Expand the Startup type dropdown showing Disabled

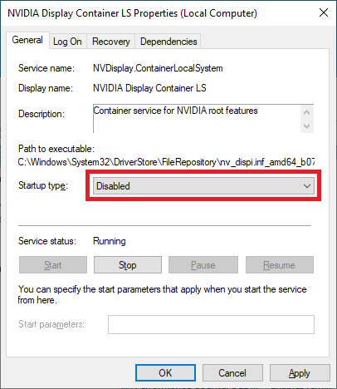(203, 185)
